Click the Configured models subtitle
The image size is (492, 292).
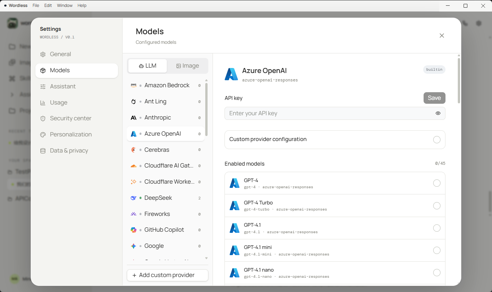pos(156,42)
